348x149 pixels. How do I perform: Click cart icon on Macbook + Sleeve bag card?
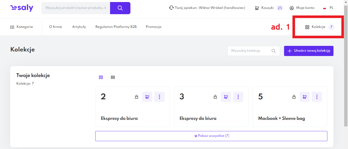coord(304,97)
